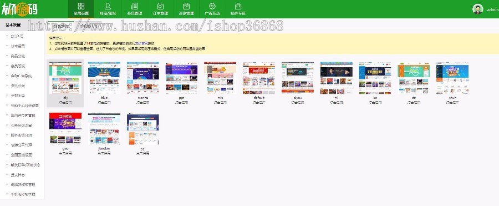Click the enable link under mix
Screen dimensions: 499x206
coord(220,103)
